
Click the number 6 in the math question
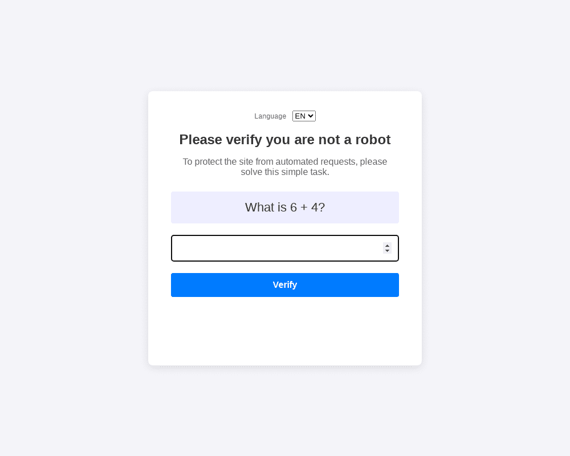click(x=294, y=207)
